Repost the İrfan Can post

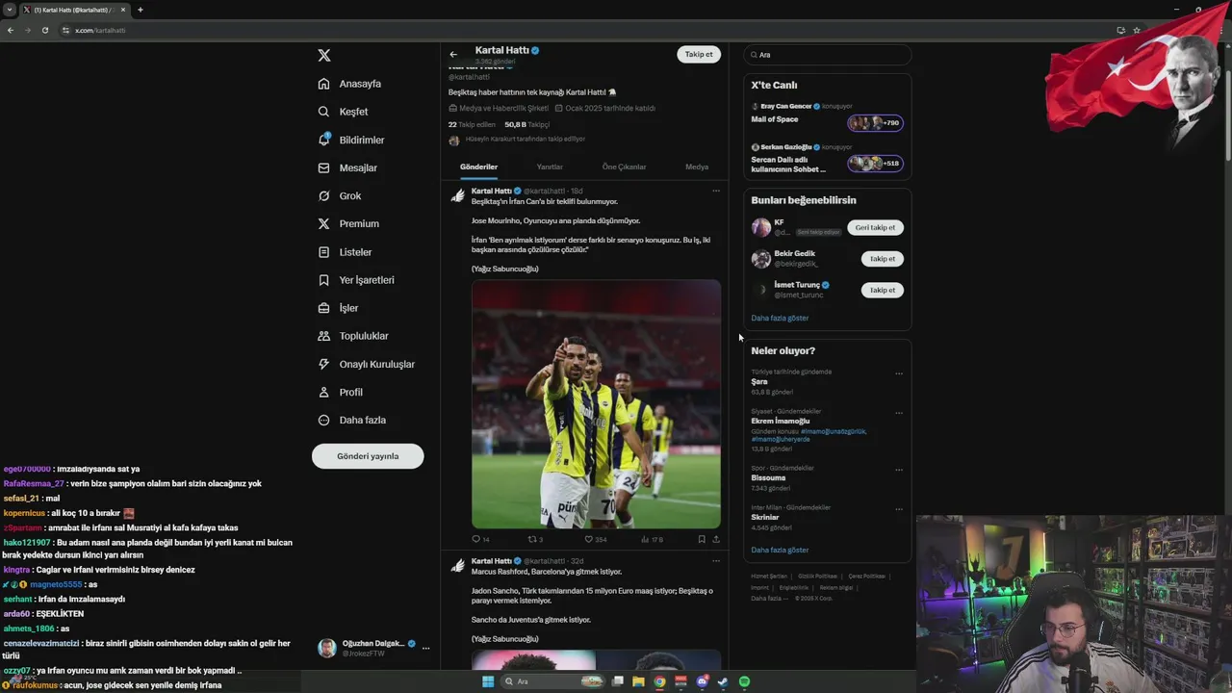[535, 539]
